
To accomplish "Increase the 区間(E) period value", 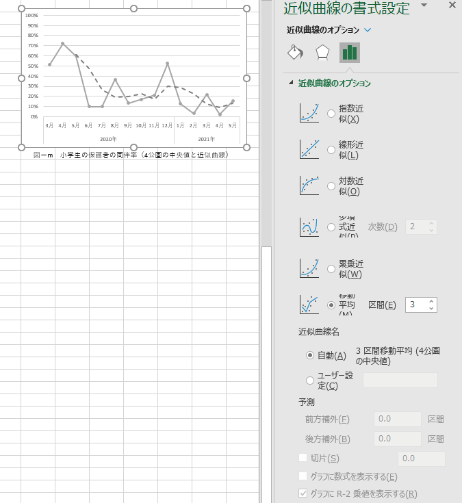I will [431, 302].
